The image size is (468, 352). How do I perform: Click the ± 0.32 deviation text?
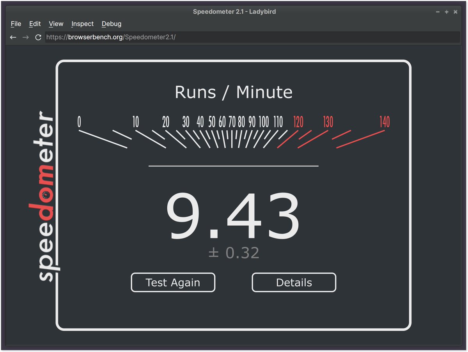[x=234, y=253]
